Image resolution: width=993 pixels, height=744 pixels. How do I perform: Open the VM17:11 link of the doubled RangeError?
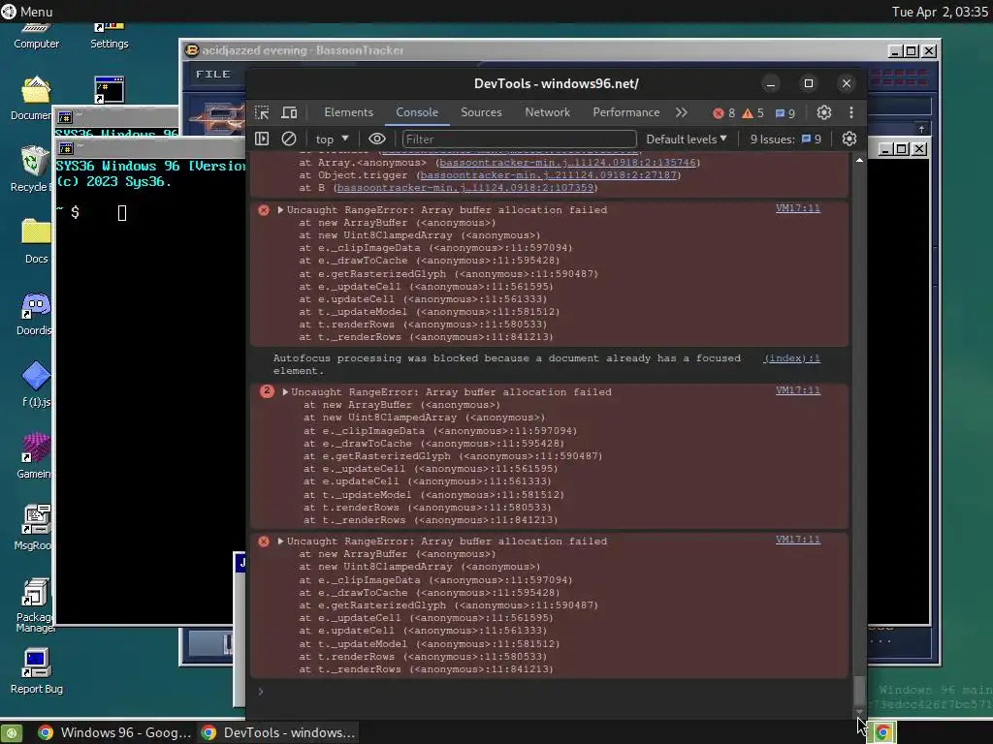click(x=798, y=390)
